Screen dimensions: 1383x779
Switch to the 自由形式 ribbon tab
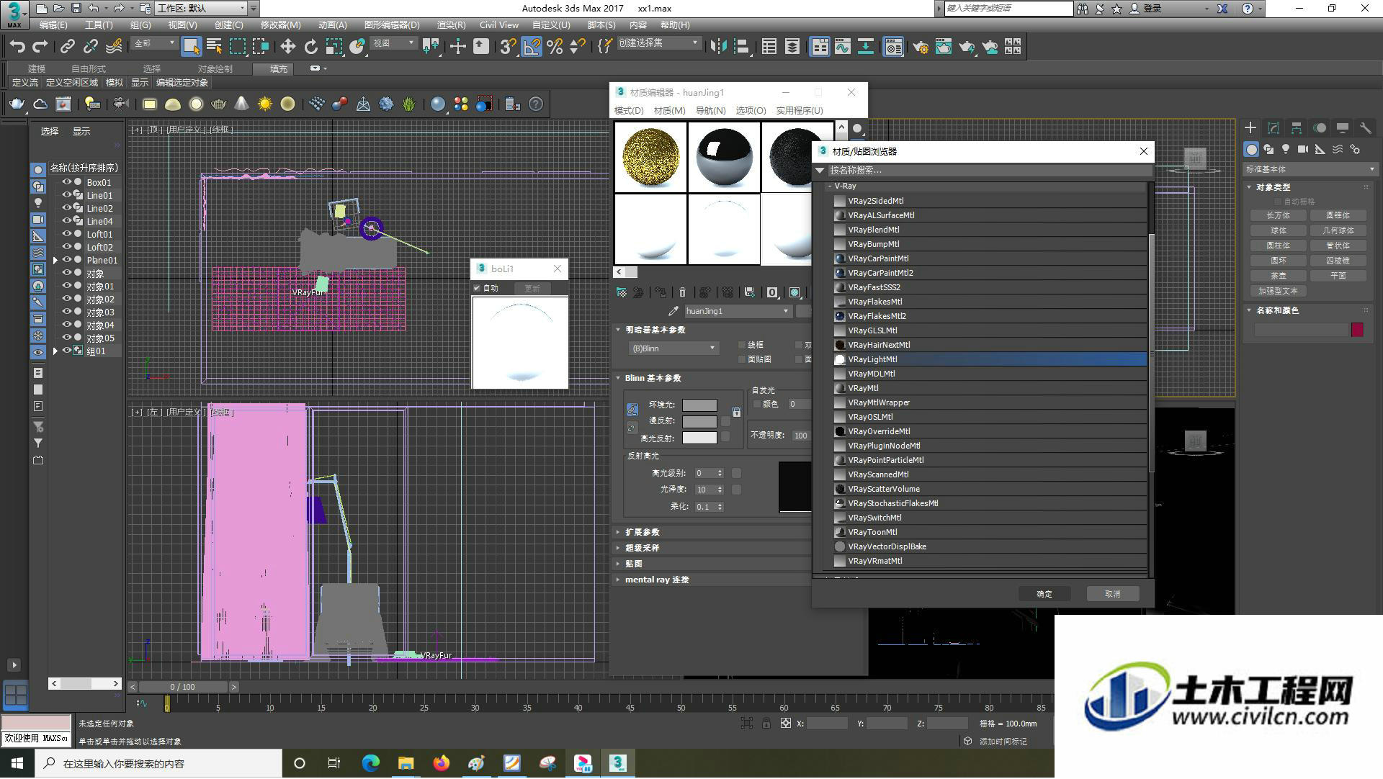88,69
